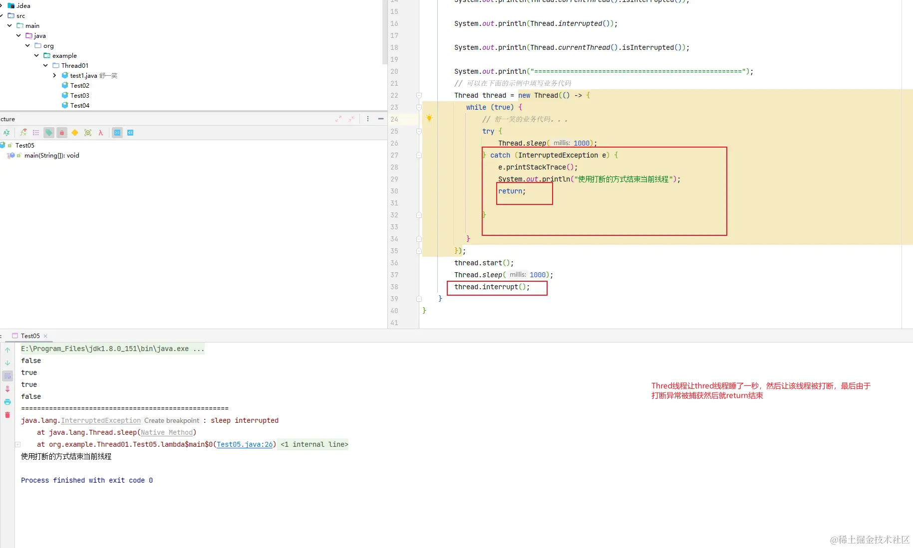Collapse the org package
Screen dimensions: 913x548
click(x=27, y=45)
